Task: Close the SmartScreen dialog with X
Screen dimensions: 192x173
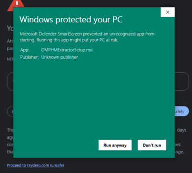Action: point(168,12)
